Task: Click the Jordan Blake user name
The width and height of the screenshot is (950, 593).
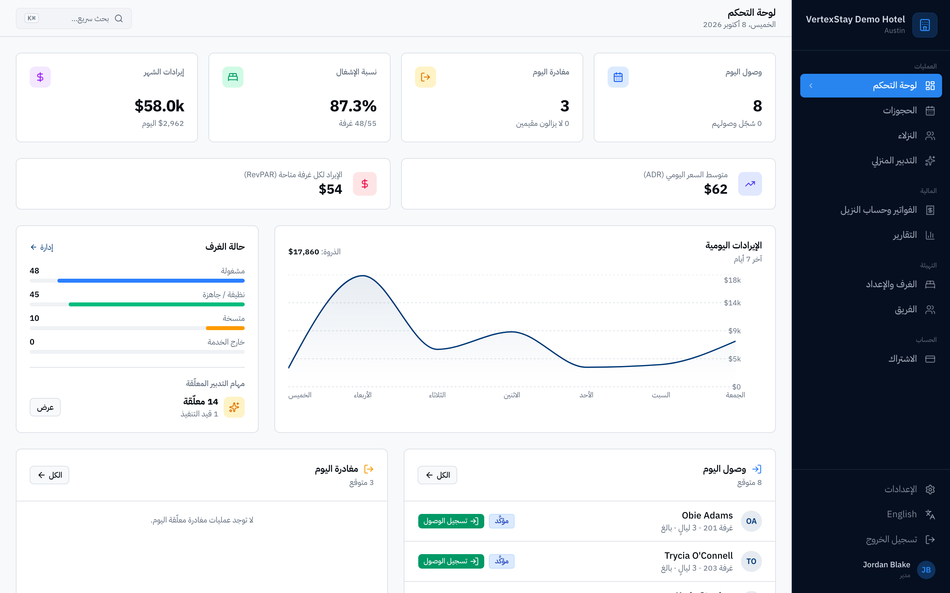Action: tap(886, 565)
